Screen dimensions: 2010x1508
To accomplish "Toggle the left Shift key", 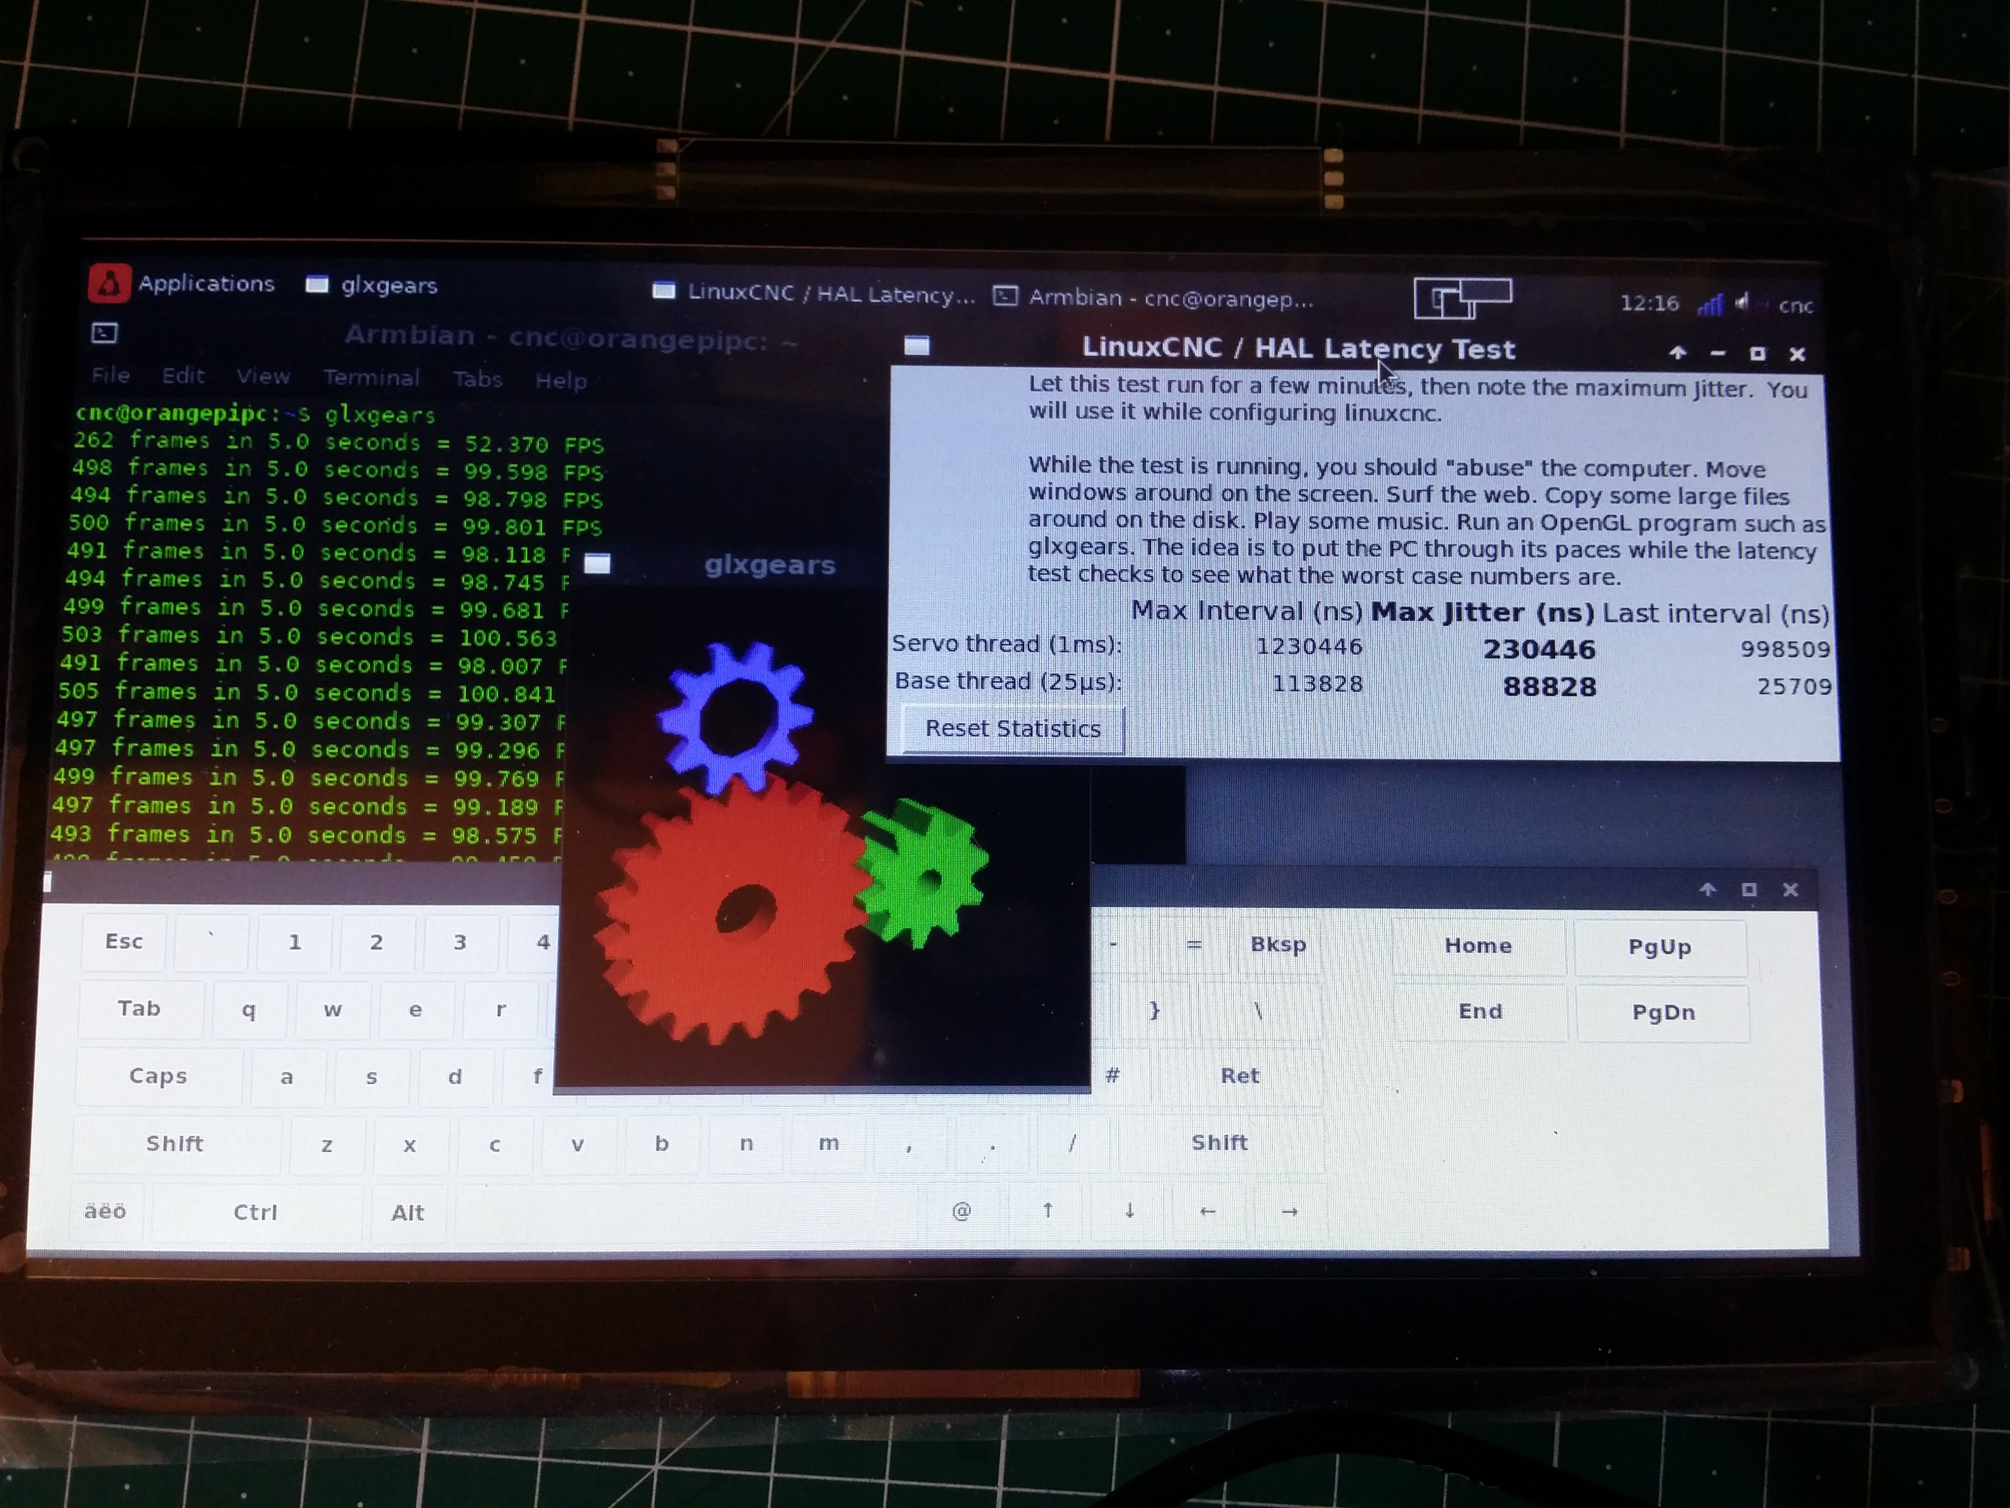I will click(x=174, y=1144).
